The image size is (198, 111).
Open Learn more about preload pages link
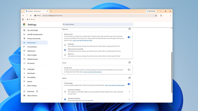[115, 85]
